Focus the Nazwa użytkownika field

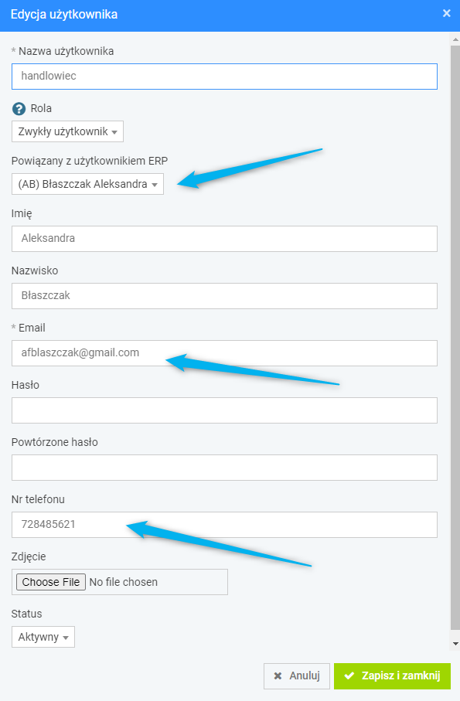pyautogui.click(x=224, y=77)
